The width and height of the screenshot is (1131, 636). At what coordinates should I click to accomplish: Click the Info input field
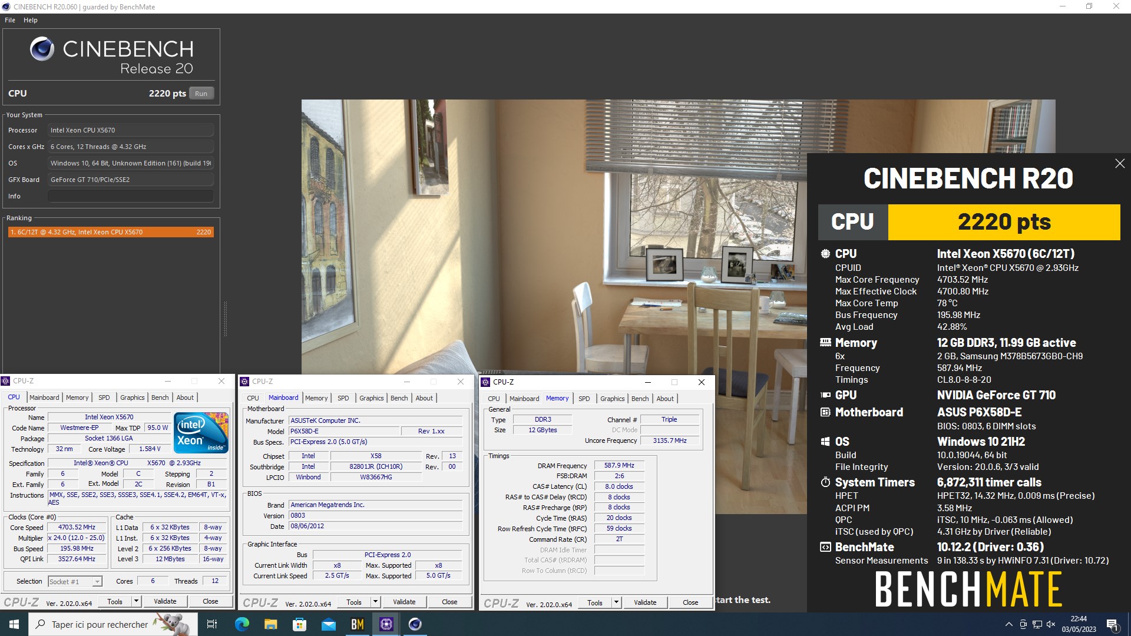coord(131,196)
